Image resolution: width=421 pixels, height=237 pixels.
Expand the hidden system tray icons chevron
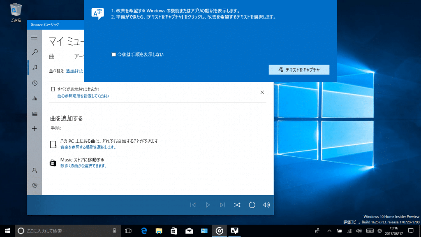coord(329,231)
